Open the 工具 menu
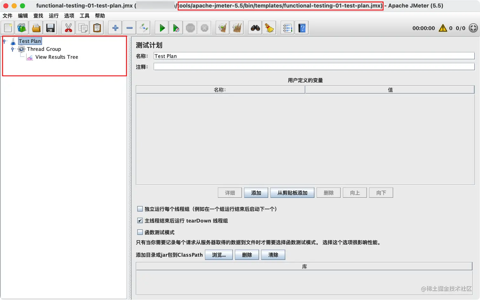The image size is (480, 300). (x=84, y=16)
